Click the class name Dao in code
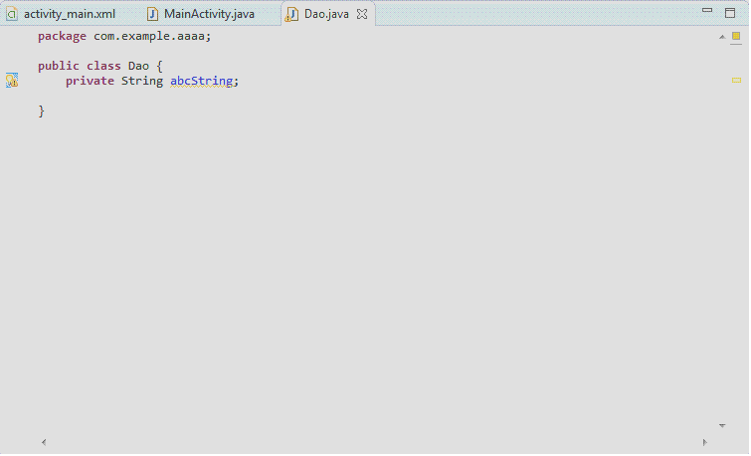This screenshot has width=751, height=456. (x=138, y=66)
